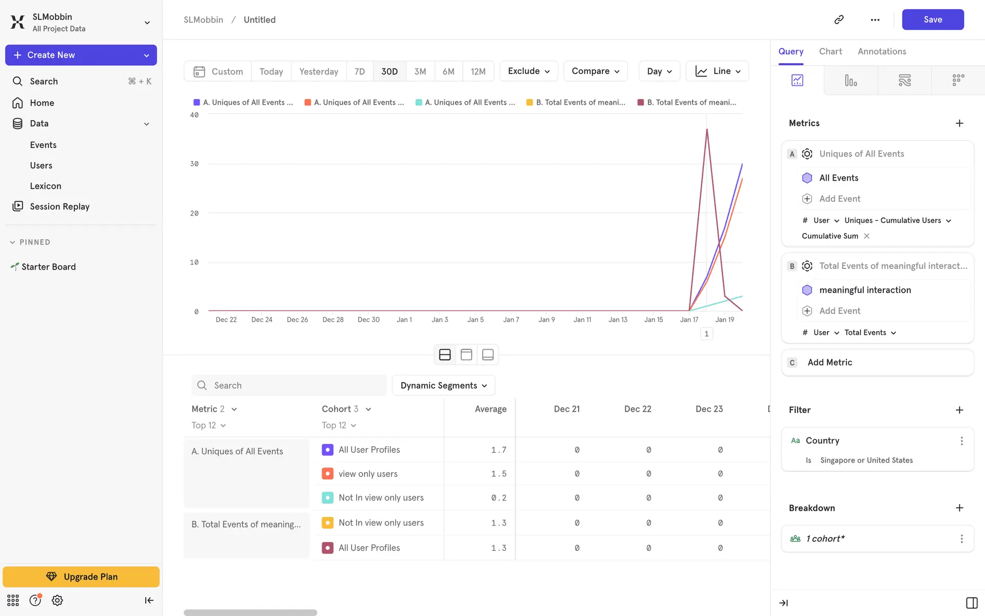This screenshot has height=616, width=985.
Task: Select the 7D date range
Action: [360, 71]
